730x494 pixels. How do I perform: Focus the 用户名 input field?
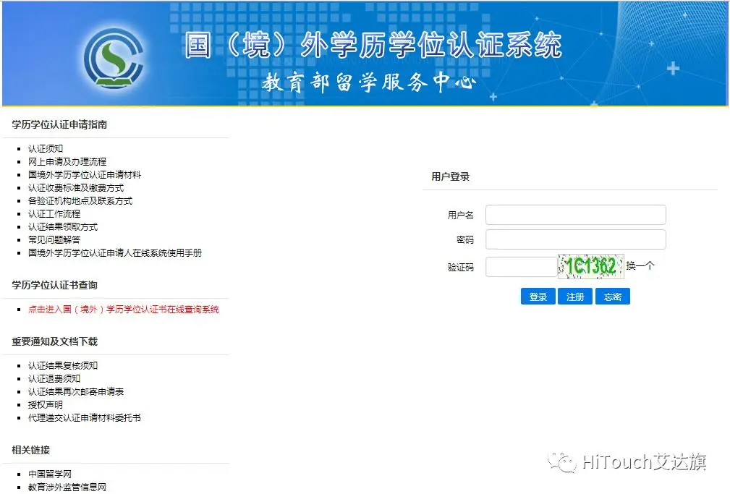576,215
